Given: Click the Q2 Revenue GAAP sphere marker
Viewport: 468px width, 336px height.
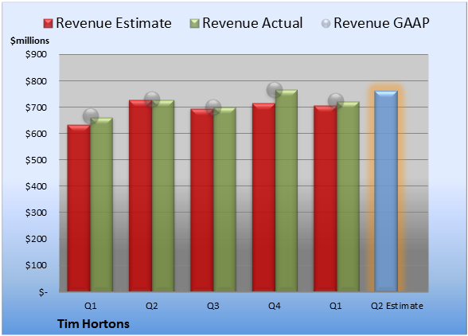Looking at the screenshot, I should 152,100.
